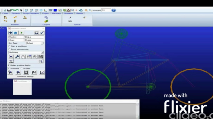The height and width of the screenshot is (119, 213).
Task: Click the bottom-left Primitives constraint icon
Action: [x=6, y=21]
